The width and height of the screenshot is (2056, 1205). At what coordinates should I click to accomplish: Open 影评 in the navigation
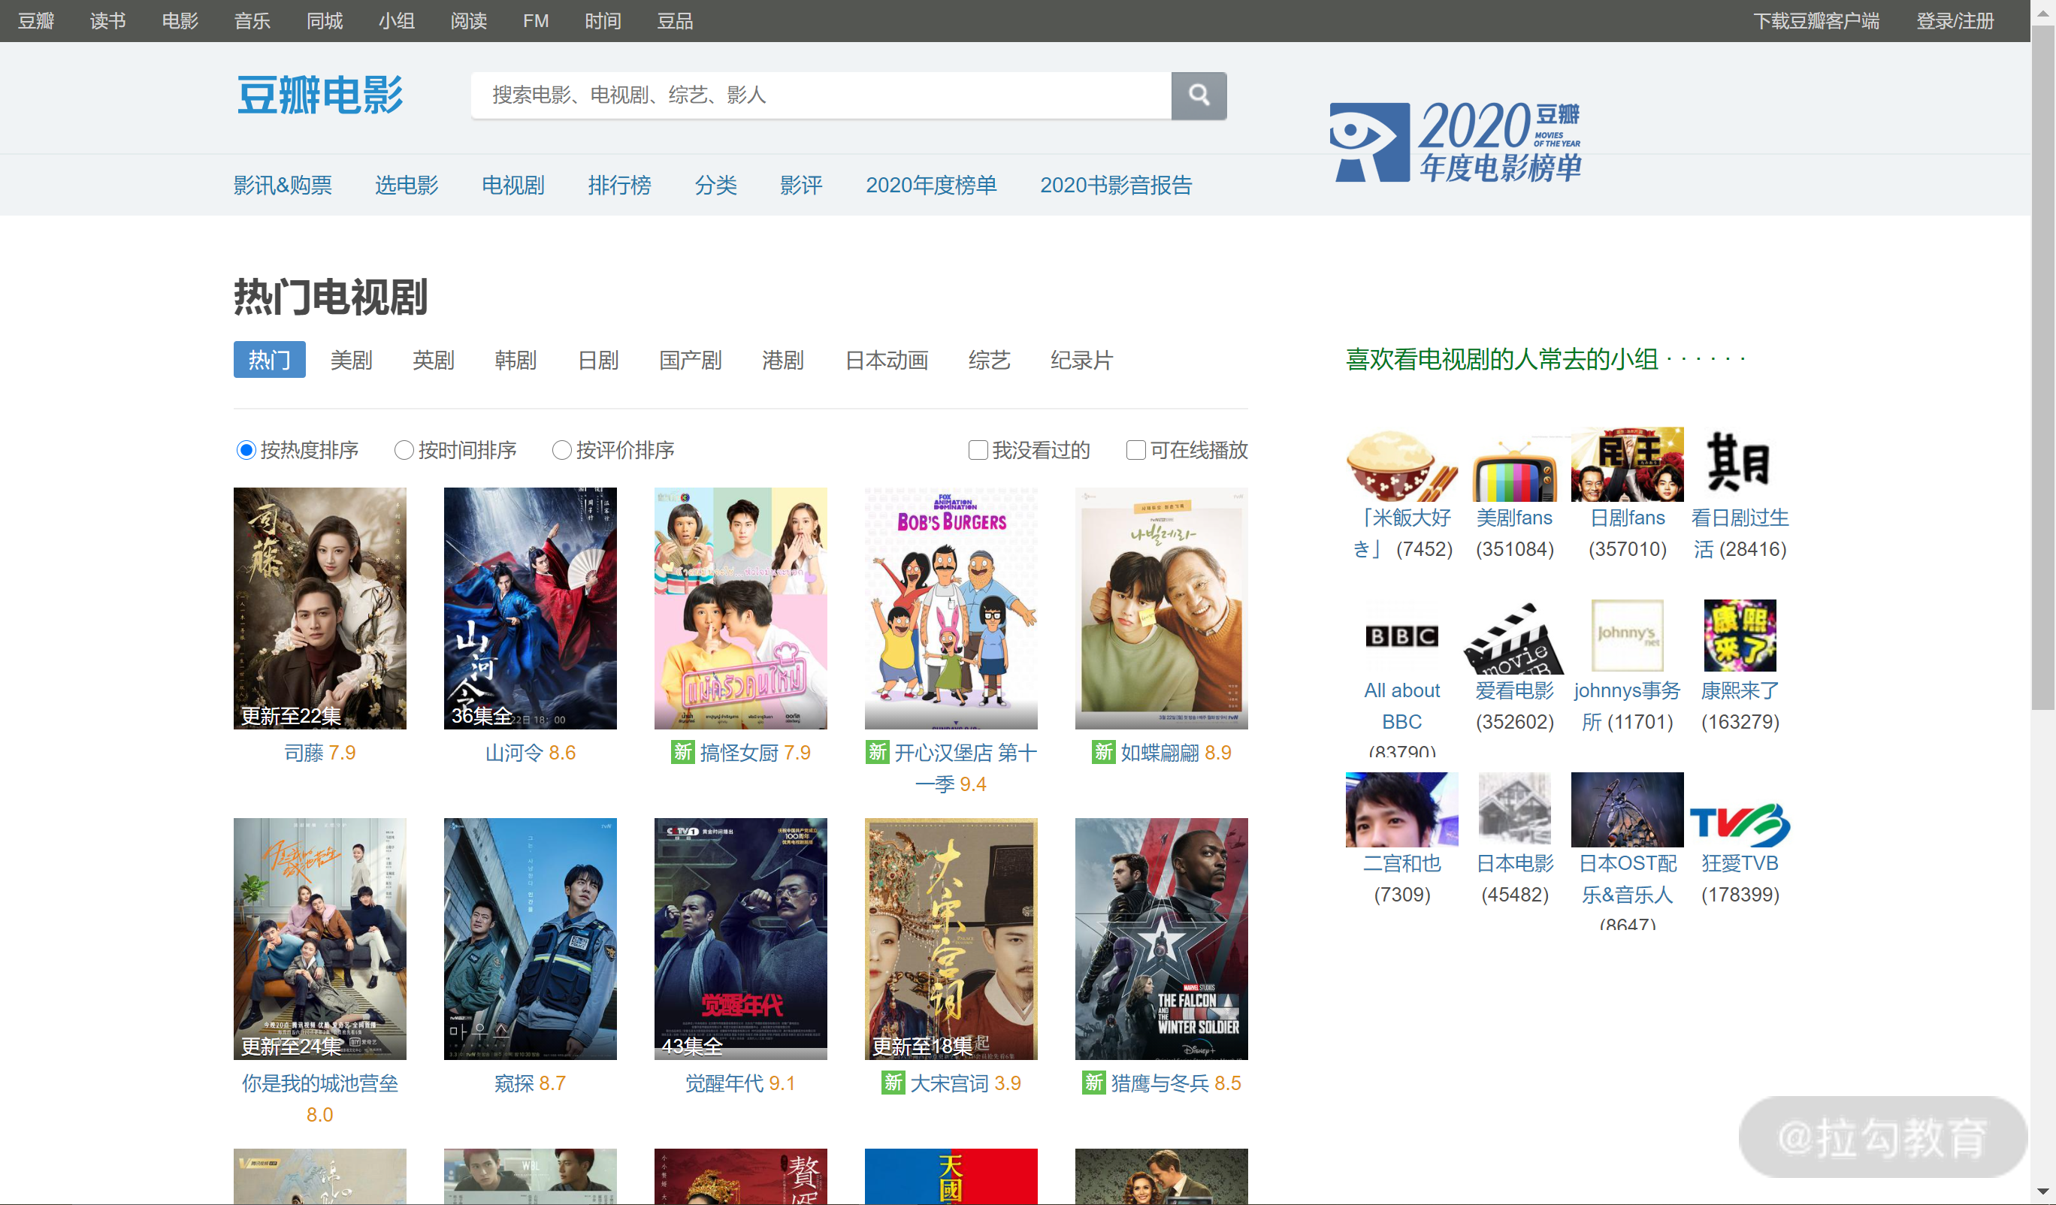[x=801, y=186]
